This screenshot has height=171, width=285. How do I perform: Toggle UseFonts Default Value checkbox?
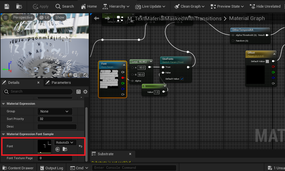182,79
